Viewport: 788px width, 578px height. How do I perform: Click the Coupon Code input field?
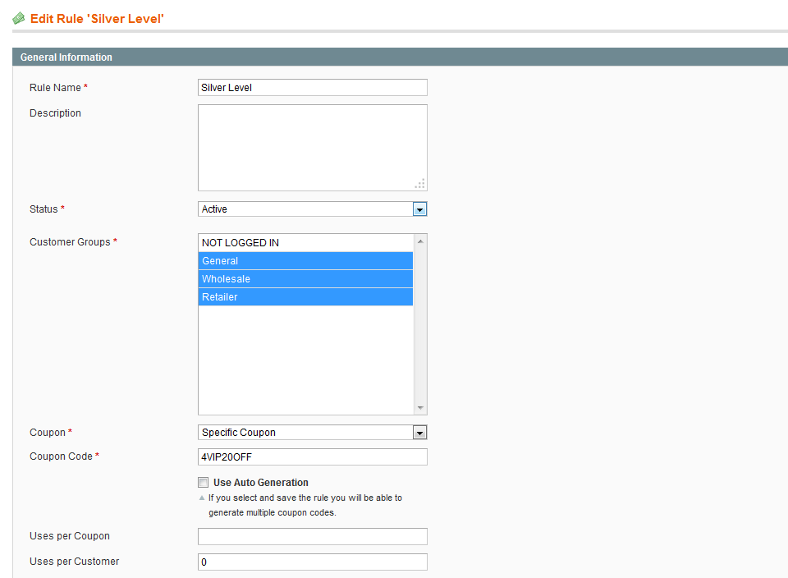click(x=313, y=456)
